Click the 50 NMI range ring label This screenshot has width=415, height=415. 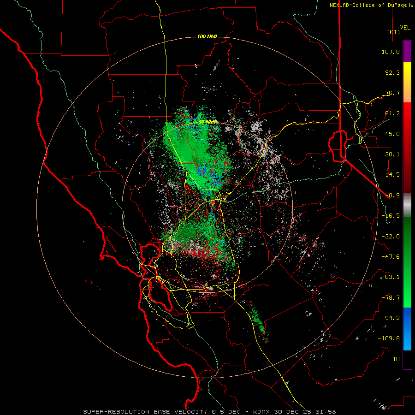coord(207,122)
